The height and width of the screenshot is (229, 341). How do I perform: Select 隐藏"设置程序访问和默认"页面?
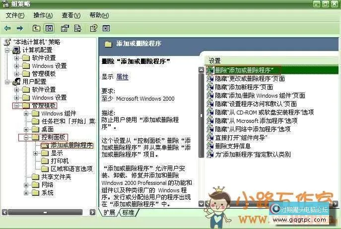click(256, 104)
